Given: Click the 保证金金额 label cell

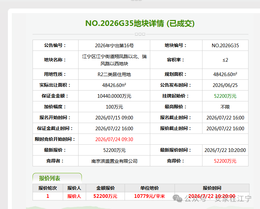Looking at the screenshot, I should [x=56, y=96].
